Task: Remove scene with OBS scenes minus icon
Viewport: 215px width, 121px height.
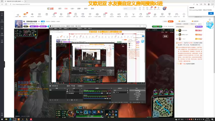Action: [52, 100]
